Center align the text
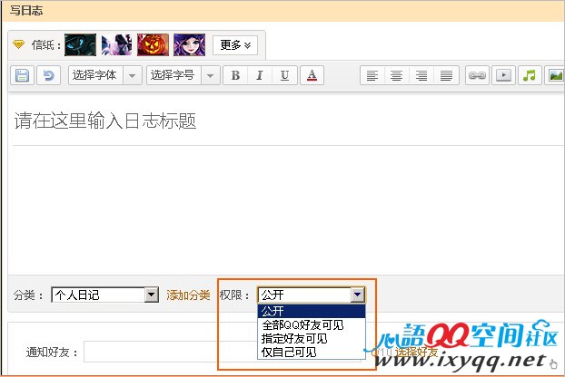Viewport: 565px width, 377px height. click(x=397, y=75)
